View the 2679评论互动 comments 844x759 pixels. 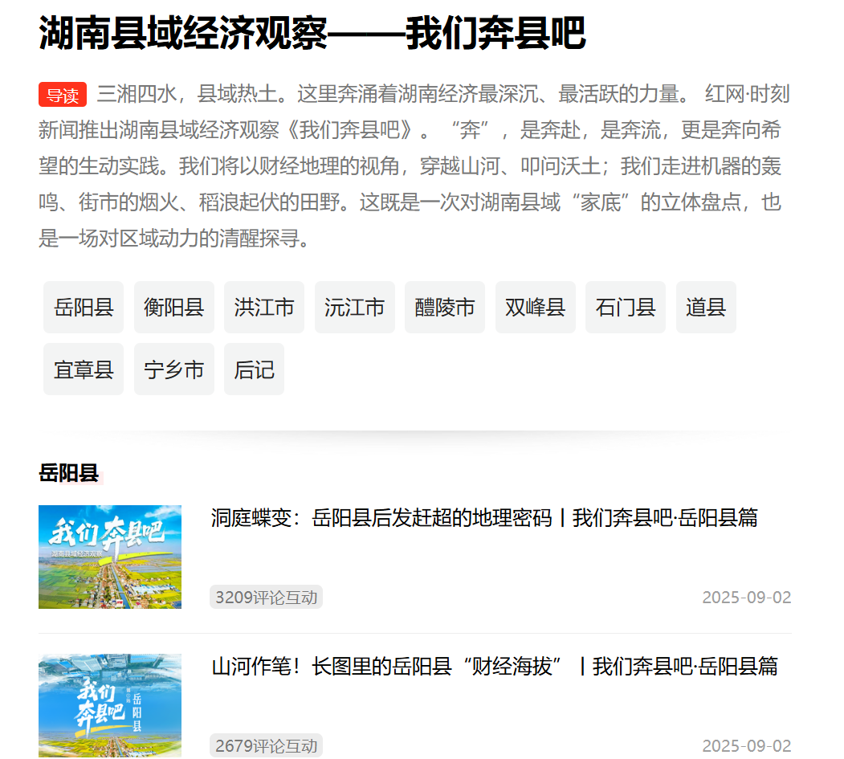point(266,745)
